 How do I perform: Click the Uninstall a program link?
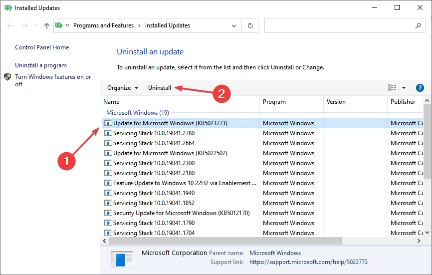pyautogui.click(x=41, y=65)
